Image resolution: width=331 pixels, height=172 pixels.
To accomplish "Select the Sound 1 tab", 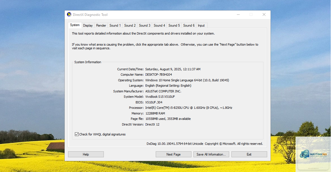I will point(115,25).
